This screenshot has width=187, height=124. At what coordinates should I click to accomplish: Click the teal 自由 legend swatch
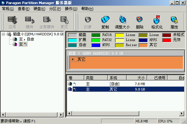[x=72, y=45]
